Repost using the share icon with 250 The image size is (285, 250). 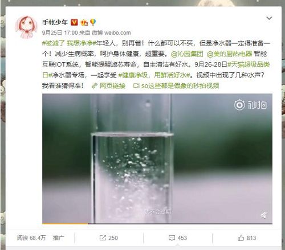tap(109, 238)
